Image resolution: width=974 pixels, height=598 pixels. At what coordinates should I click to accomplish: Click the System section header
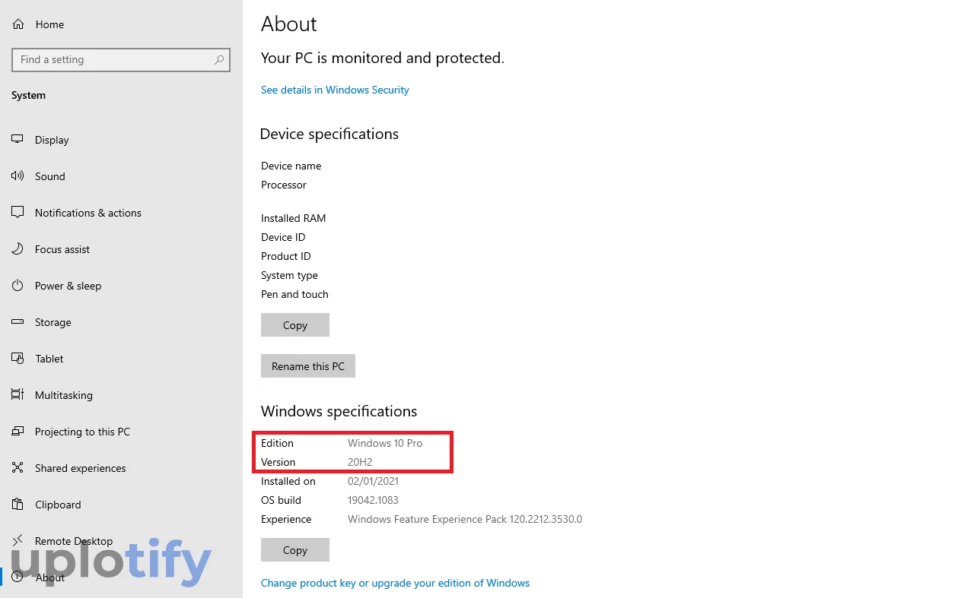pyautogui.click(x=28, y=95)
